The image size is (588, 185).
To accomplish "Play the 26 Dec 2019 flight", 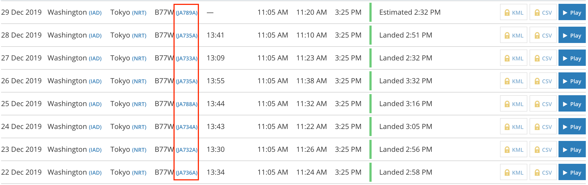I will 572,81.
